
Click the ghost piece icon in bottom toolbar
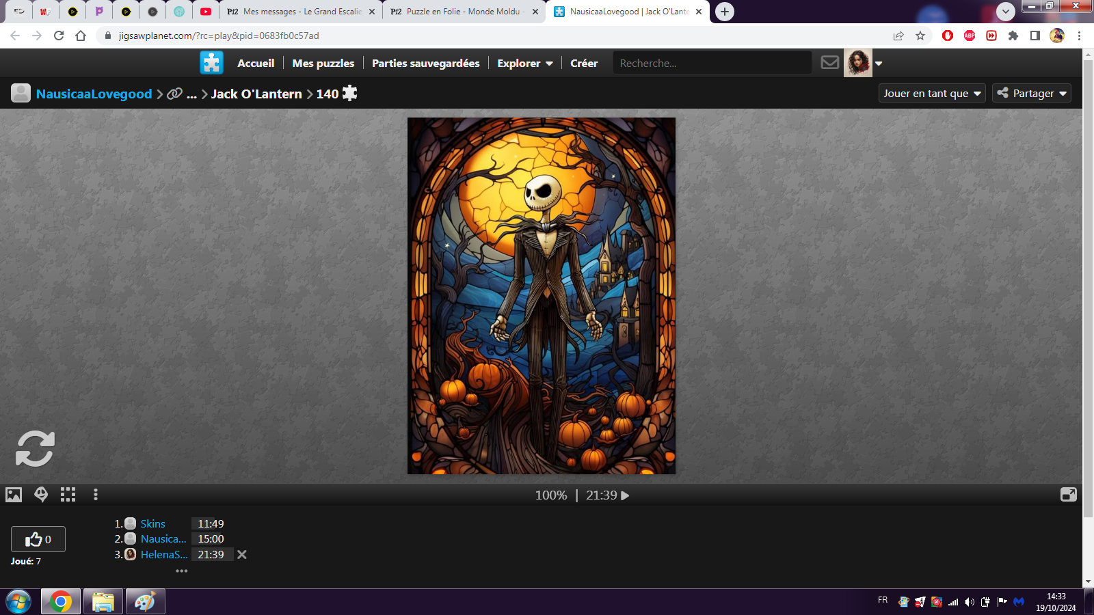click(x=41, y=495)
